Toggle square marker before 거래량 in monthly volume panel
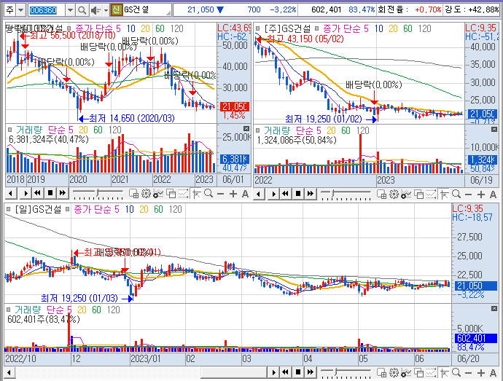 tap(9, 130)
